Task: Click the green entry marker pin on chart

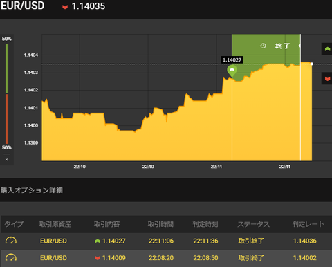Action: [x=232, y=71]
